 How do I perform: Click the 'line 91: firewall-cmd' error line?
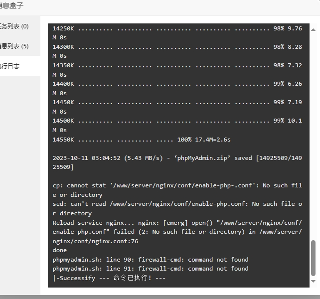click(x=151, y=269)
